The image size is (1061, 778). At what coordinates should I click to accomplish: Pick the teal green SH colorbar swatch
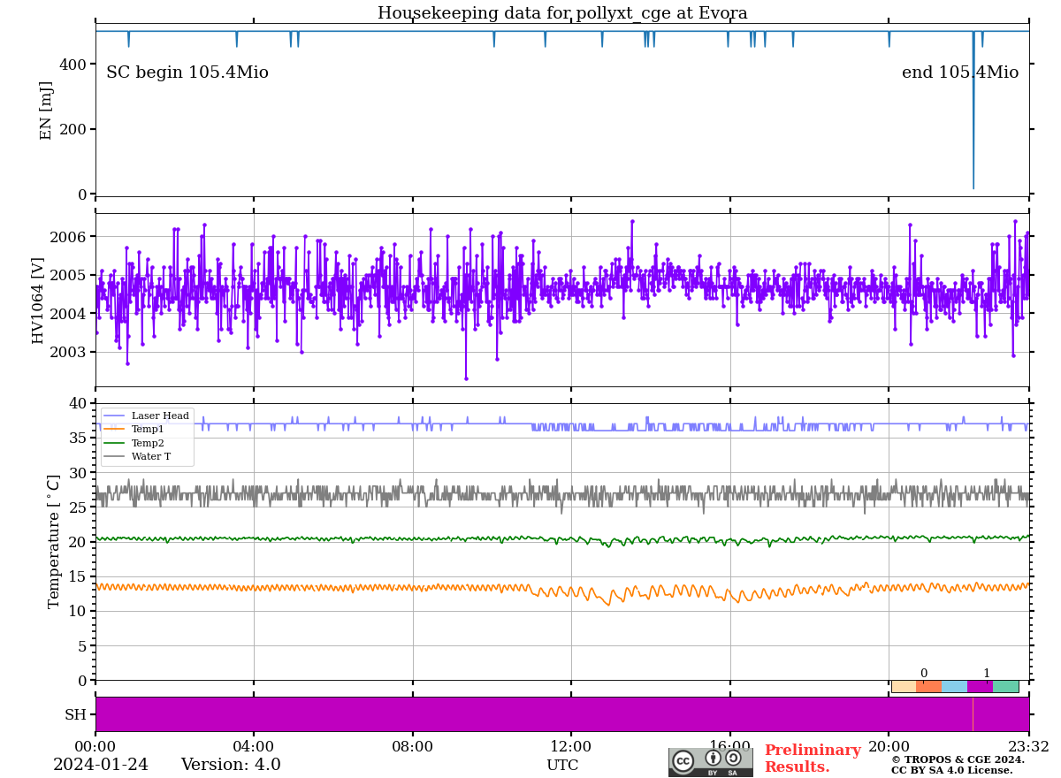1005,686
